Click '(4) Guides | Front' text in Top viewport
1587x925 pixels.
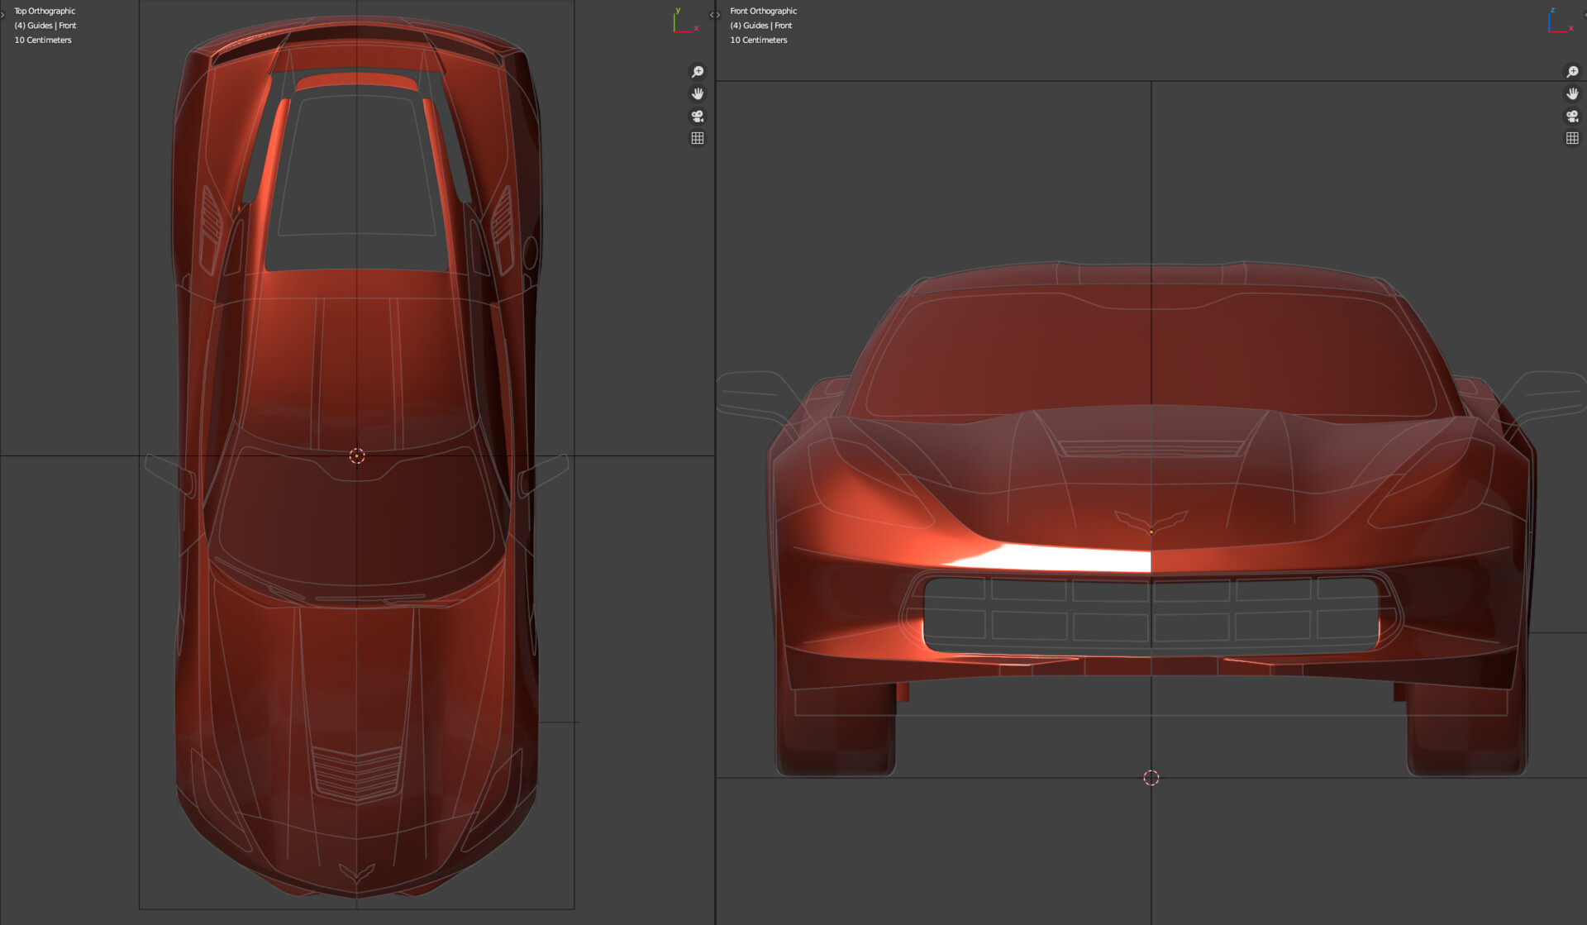[45, 26]
